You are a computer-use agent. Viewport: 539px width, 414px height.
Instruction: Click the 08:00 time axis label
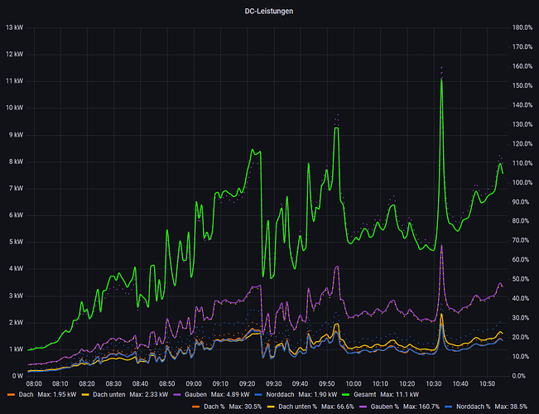click(x=34, y=383)
